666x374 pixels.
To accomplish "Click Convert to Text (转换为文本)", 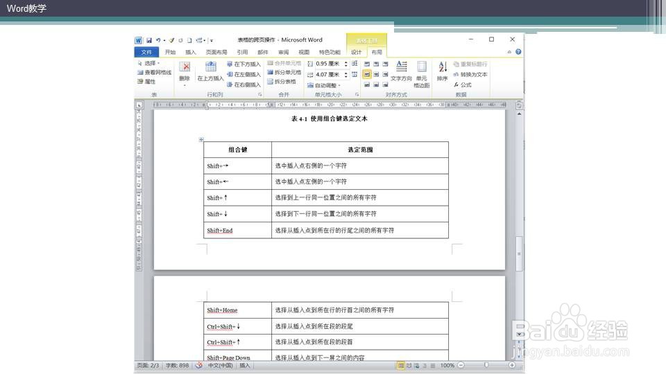I will coord(470,74).
